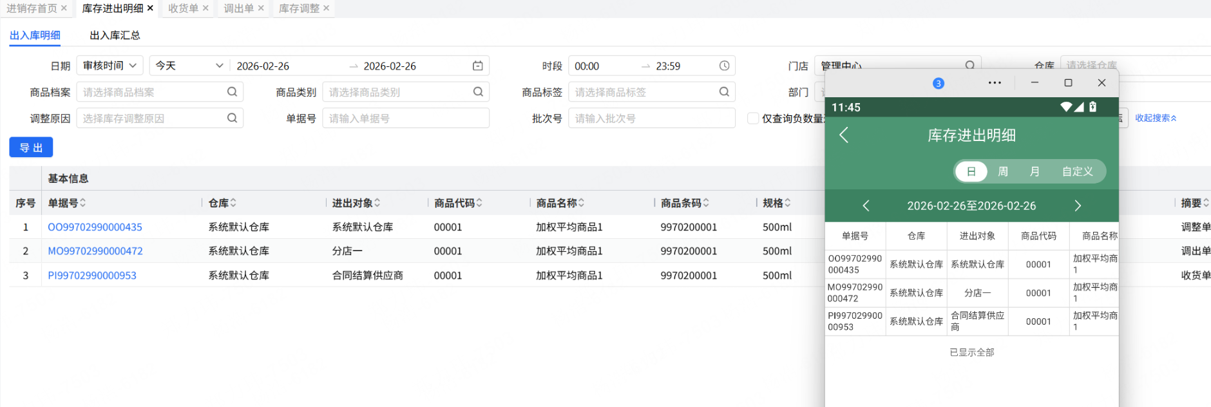Click search icon in 门店 field
This screenshot has width=1211, height=407.
[969, 65]
